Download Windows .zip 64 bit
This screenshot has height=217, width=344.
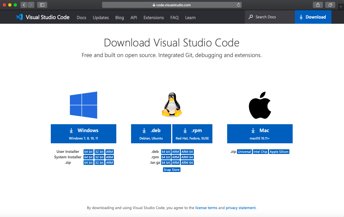88,163
